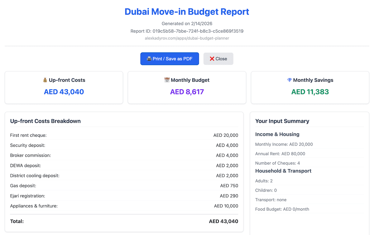374x235 pixels.
Task: Click the Transport: none line
Action: 271,200
